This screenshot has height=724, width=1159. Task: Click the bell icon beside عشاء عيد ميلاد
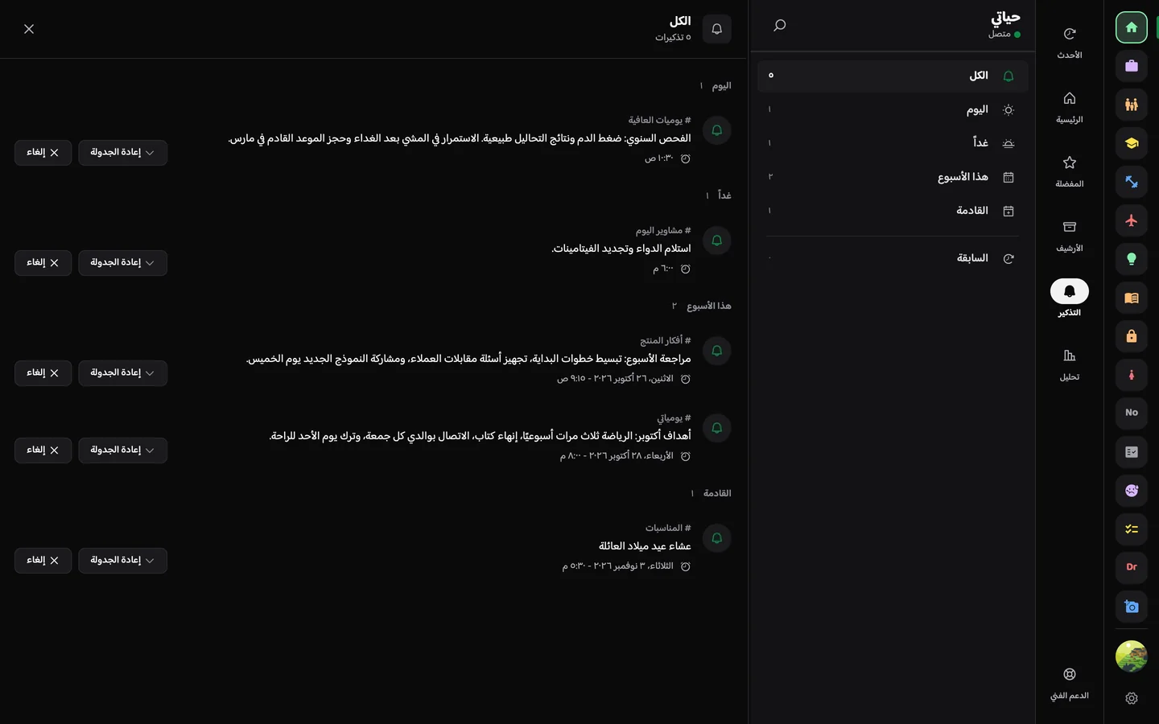pos(717,538)
